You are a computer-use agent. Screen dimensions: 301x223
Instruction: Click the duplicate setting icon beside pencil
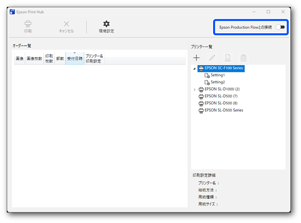[x=228, y=58]
